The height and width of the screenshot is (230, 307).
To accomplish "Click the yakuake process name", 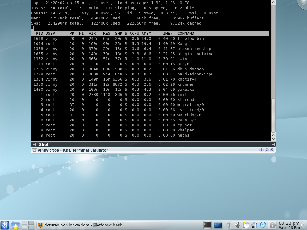I will [186, 89].
